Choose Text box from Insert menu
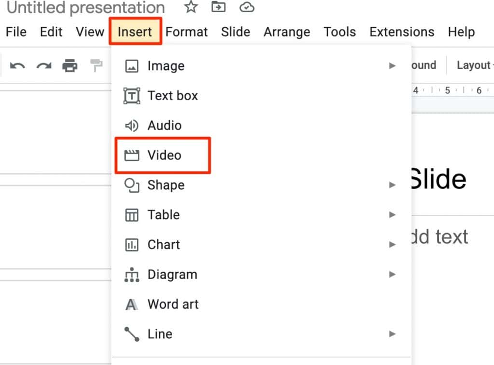Screen dimensions: 494x365 click(261, 96)
